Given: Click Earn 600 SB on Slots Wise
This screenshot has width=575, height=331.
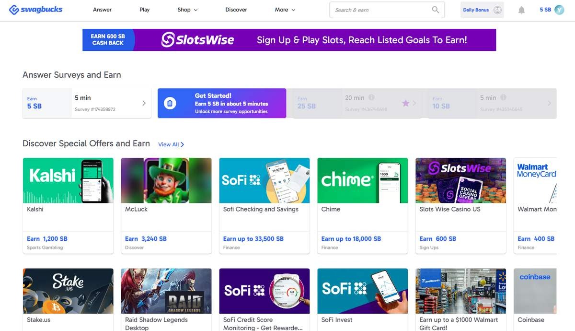Looking at the screenshot, I should (438, 239).
